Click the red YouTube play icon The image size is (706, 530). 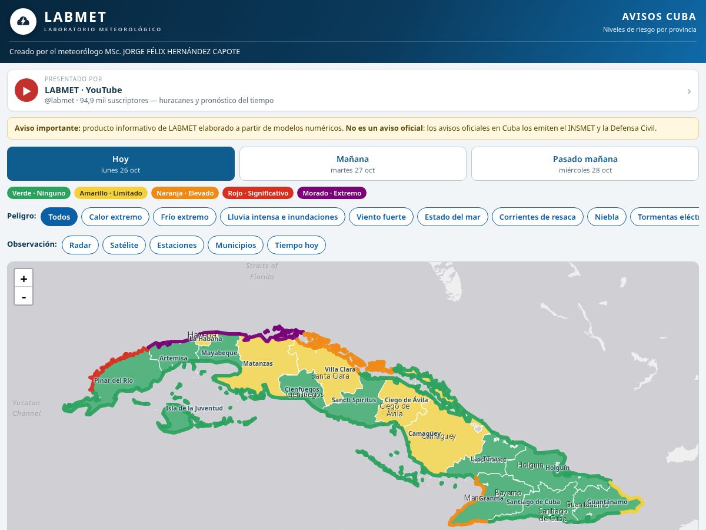point(26,90)
